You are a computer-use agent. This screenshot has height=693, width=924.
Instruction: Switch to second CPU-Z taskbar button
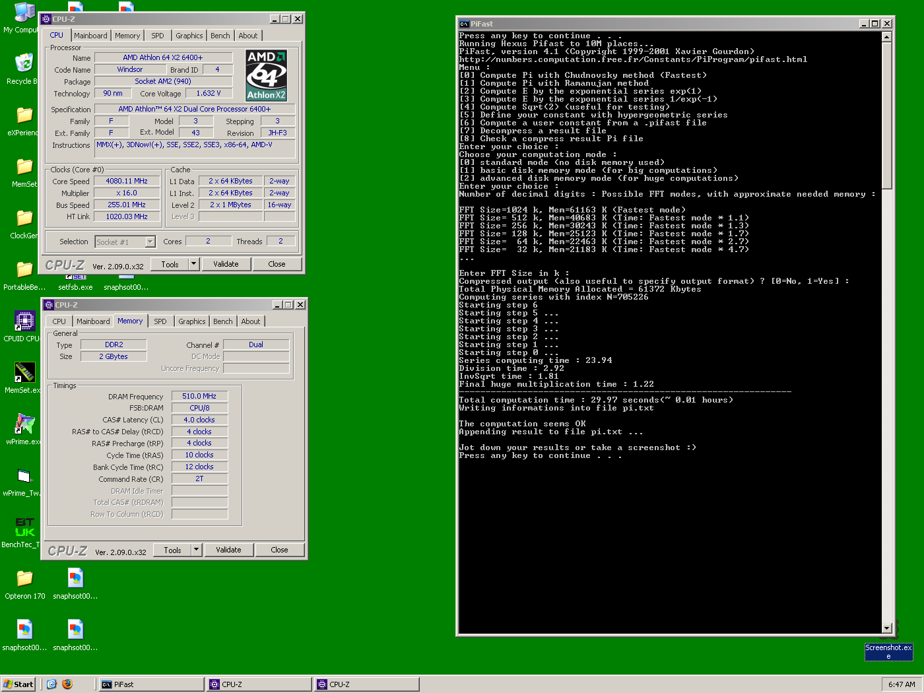coord(366,684)
